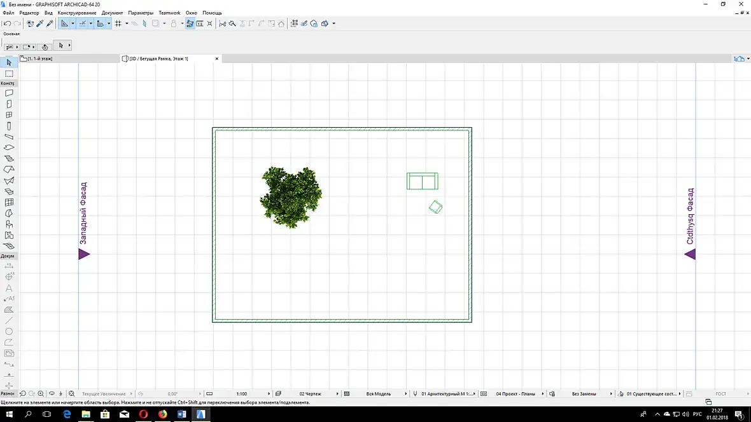Select the Slab tool
The image size is (751, 422).
click(9, 148)
